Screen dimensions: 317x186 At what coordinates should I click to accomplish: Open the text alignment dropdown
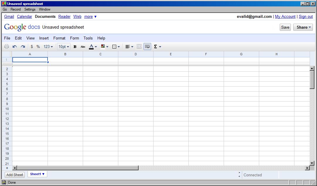tap(129, 46)
